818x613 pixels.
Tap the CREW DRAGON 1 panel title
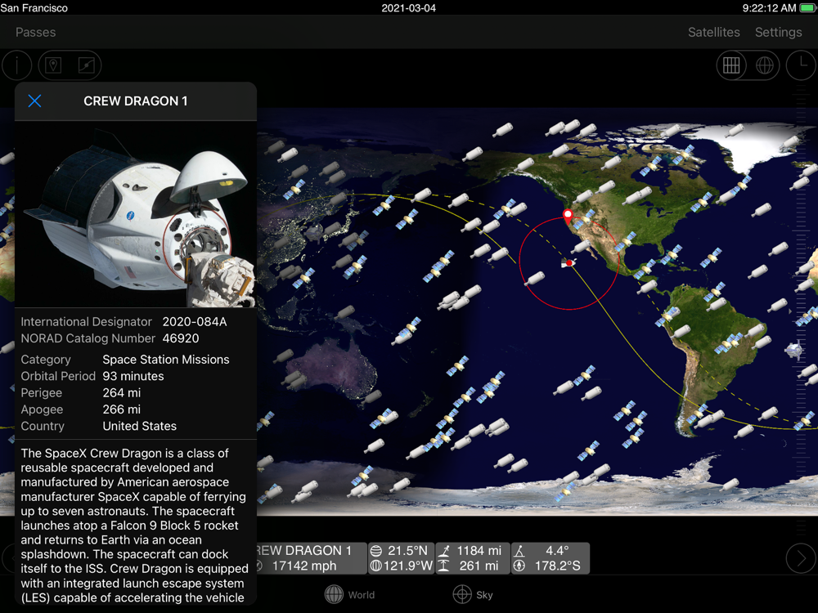tap(136, 101)
